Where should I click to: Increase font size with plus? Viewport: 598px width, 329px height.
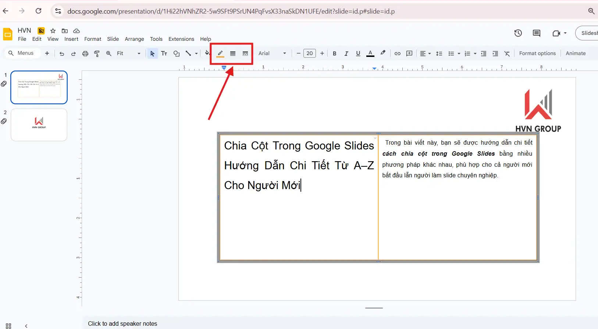(x=322, y=54)
